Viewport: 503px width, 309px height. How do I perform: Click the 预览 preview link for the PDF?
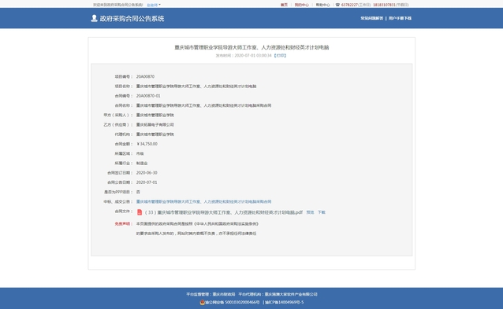pyautogui.click(x=310, y=212)
